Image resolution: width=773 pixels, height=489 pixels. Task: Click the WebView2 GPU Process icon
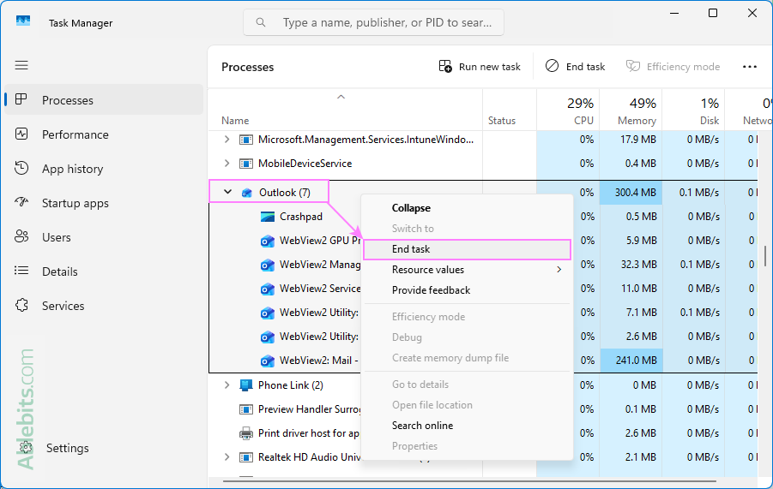click(x=267, y=241)
